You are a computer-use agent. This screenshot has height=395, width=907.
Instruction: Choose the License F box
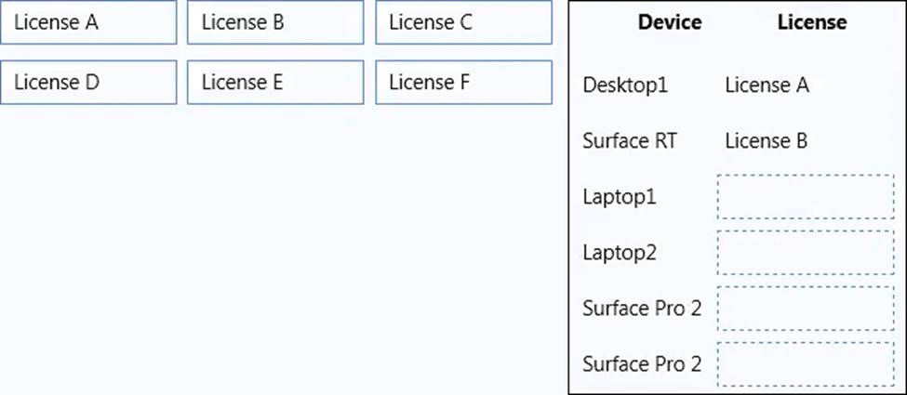click(463, 82)
